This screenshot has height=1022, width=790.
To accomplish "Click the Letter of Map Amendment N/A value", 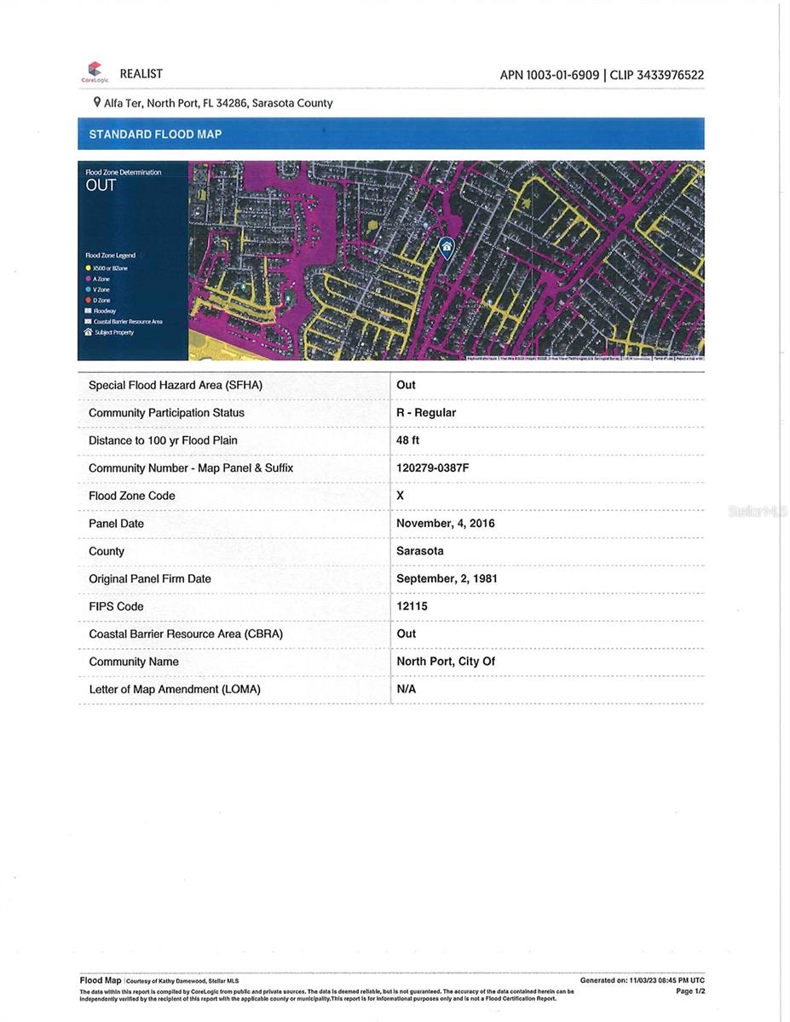I will (407, 689).
